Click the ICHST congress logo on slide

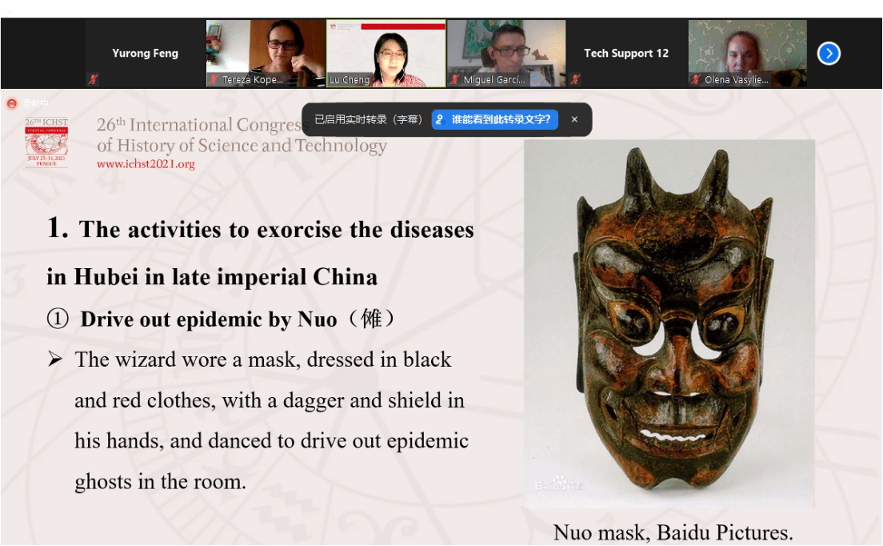point(46,143)
